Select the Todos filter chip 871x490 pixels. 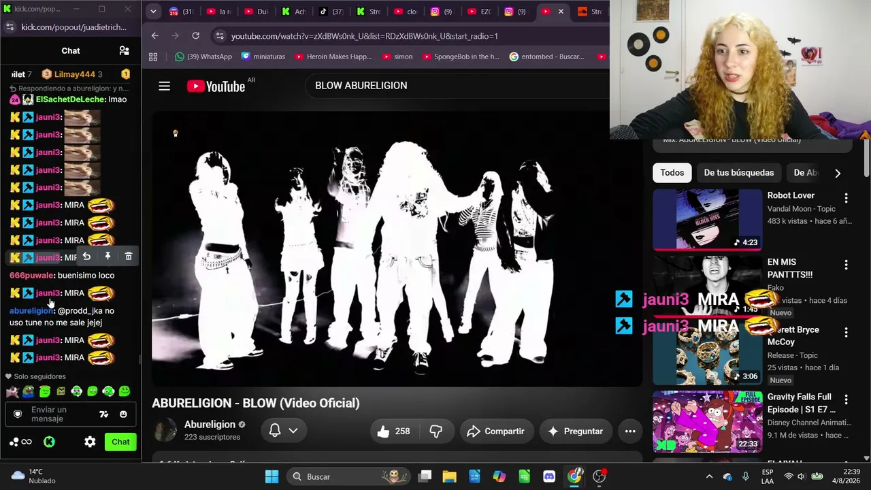(672, 173)
